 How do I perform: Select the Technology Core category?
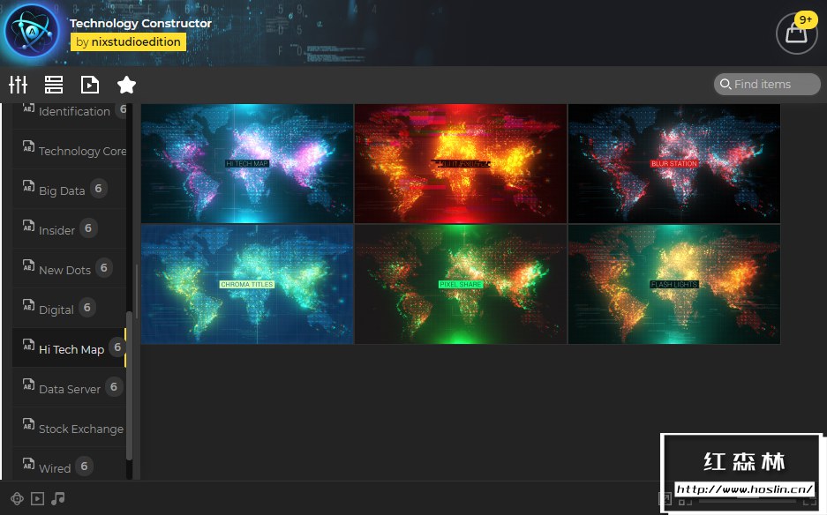point(70,150)
